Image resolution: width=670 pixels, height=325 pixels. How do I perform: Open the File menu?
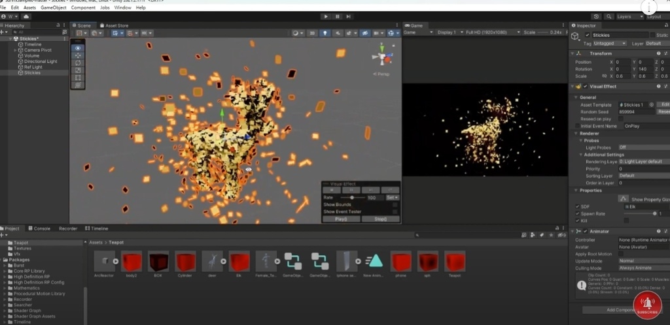click(x=3, y=8)
